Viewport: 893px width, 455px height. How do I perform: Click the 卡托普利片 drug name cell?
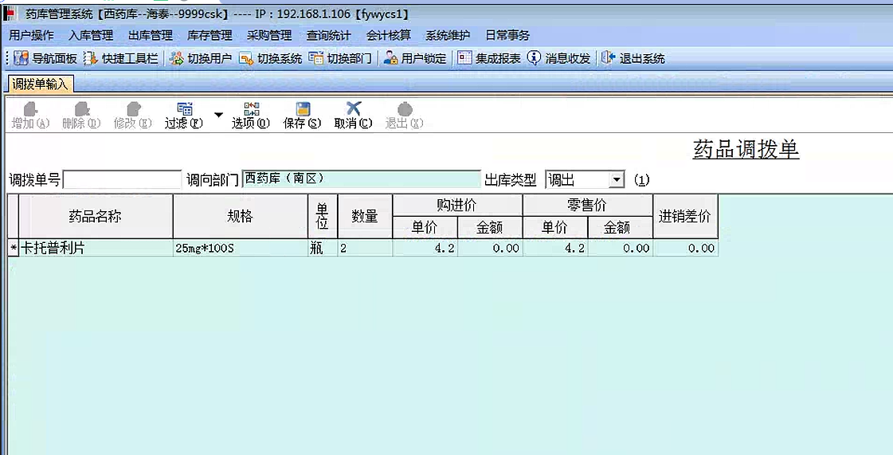tap(96, 248)
